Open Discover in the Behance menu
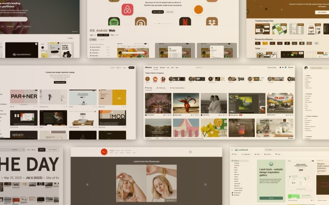This screenshot has height=205, width=329. click(x=163, y=68)
